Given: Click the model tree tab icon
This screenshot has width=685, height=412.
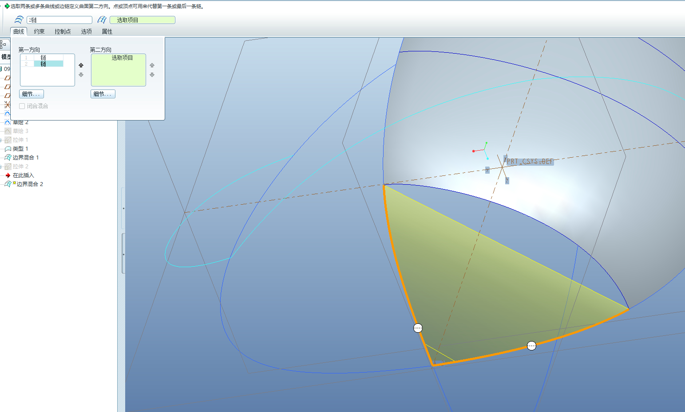Looking at the screenshot, I should (3, 44).
